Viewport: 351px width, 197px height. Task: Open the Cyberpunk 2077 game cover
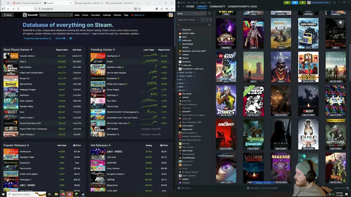226,168
